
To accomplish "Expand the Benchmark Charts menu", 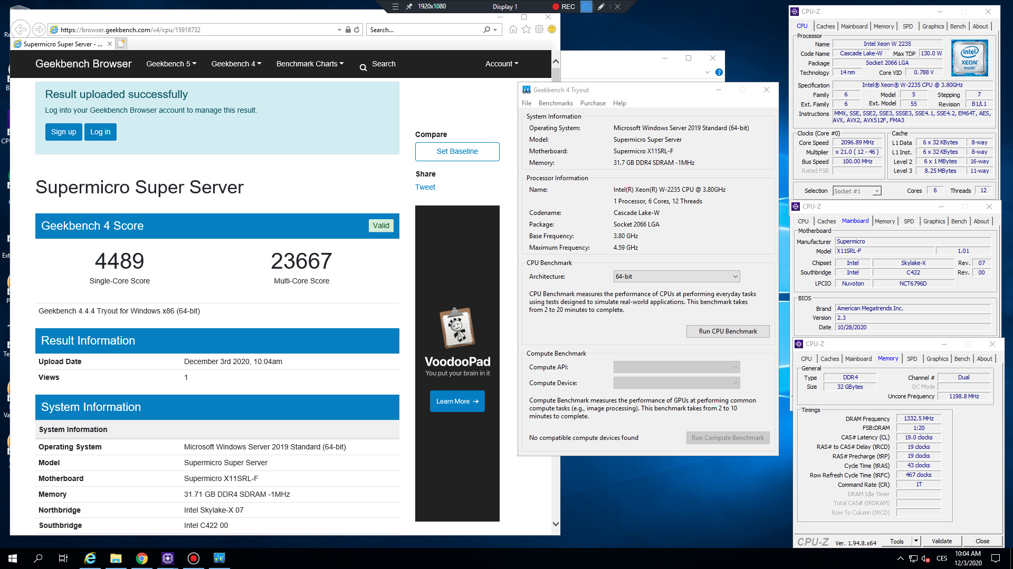I will [x=310, y=64].
